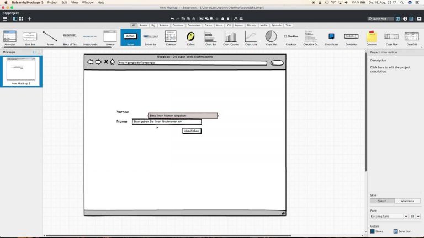Pick the Block of Text control

tap(70, 38)
